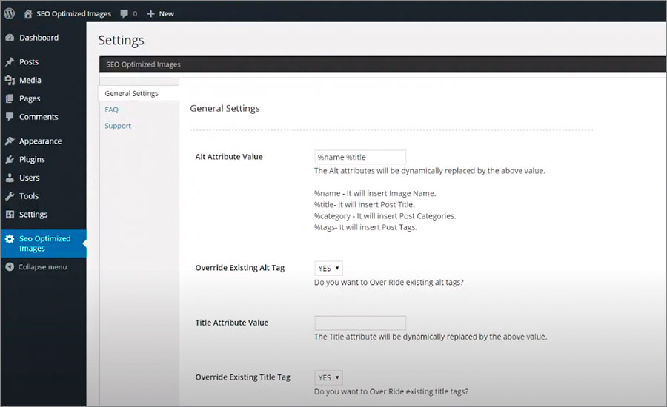Click the Posts pushpin icon

point(10,62)
